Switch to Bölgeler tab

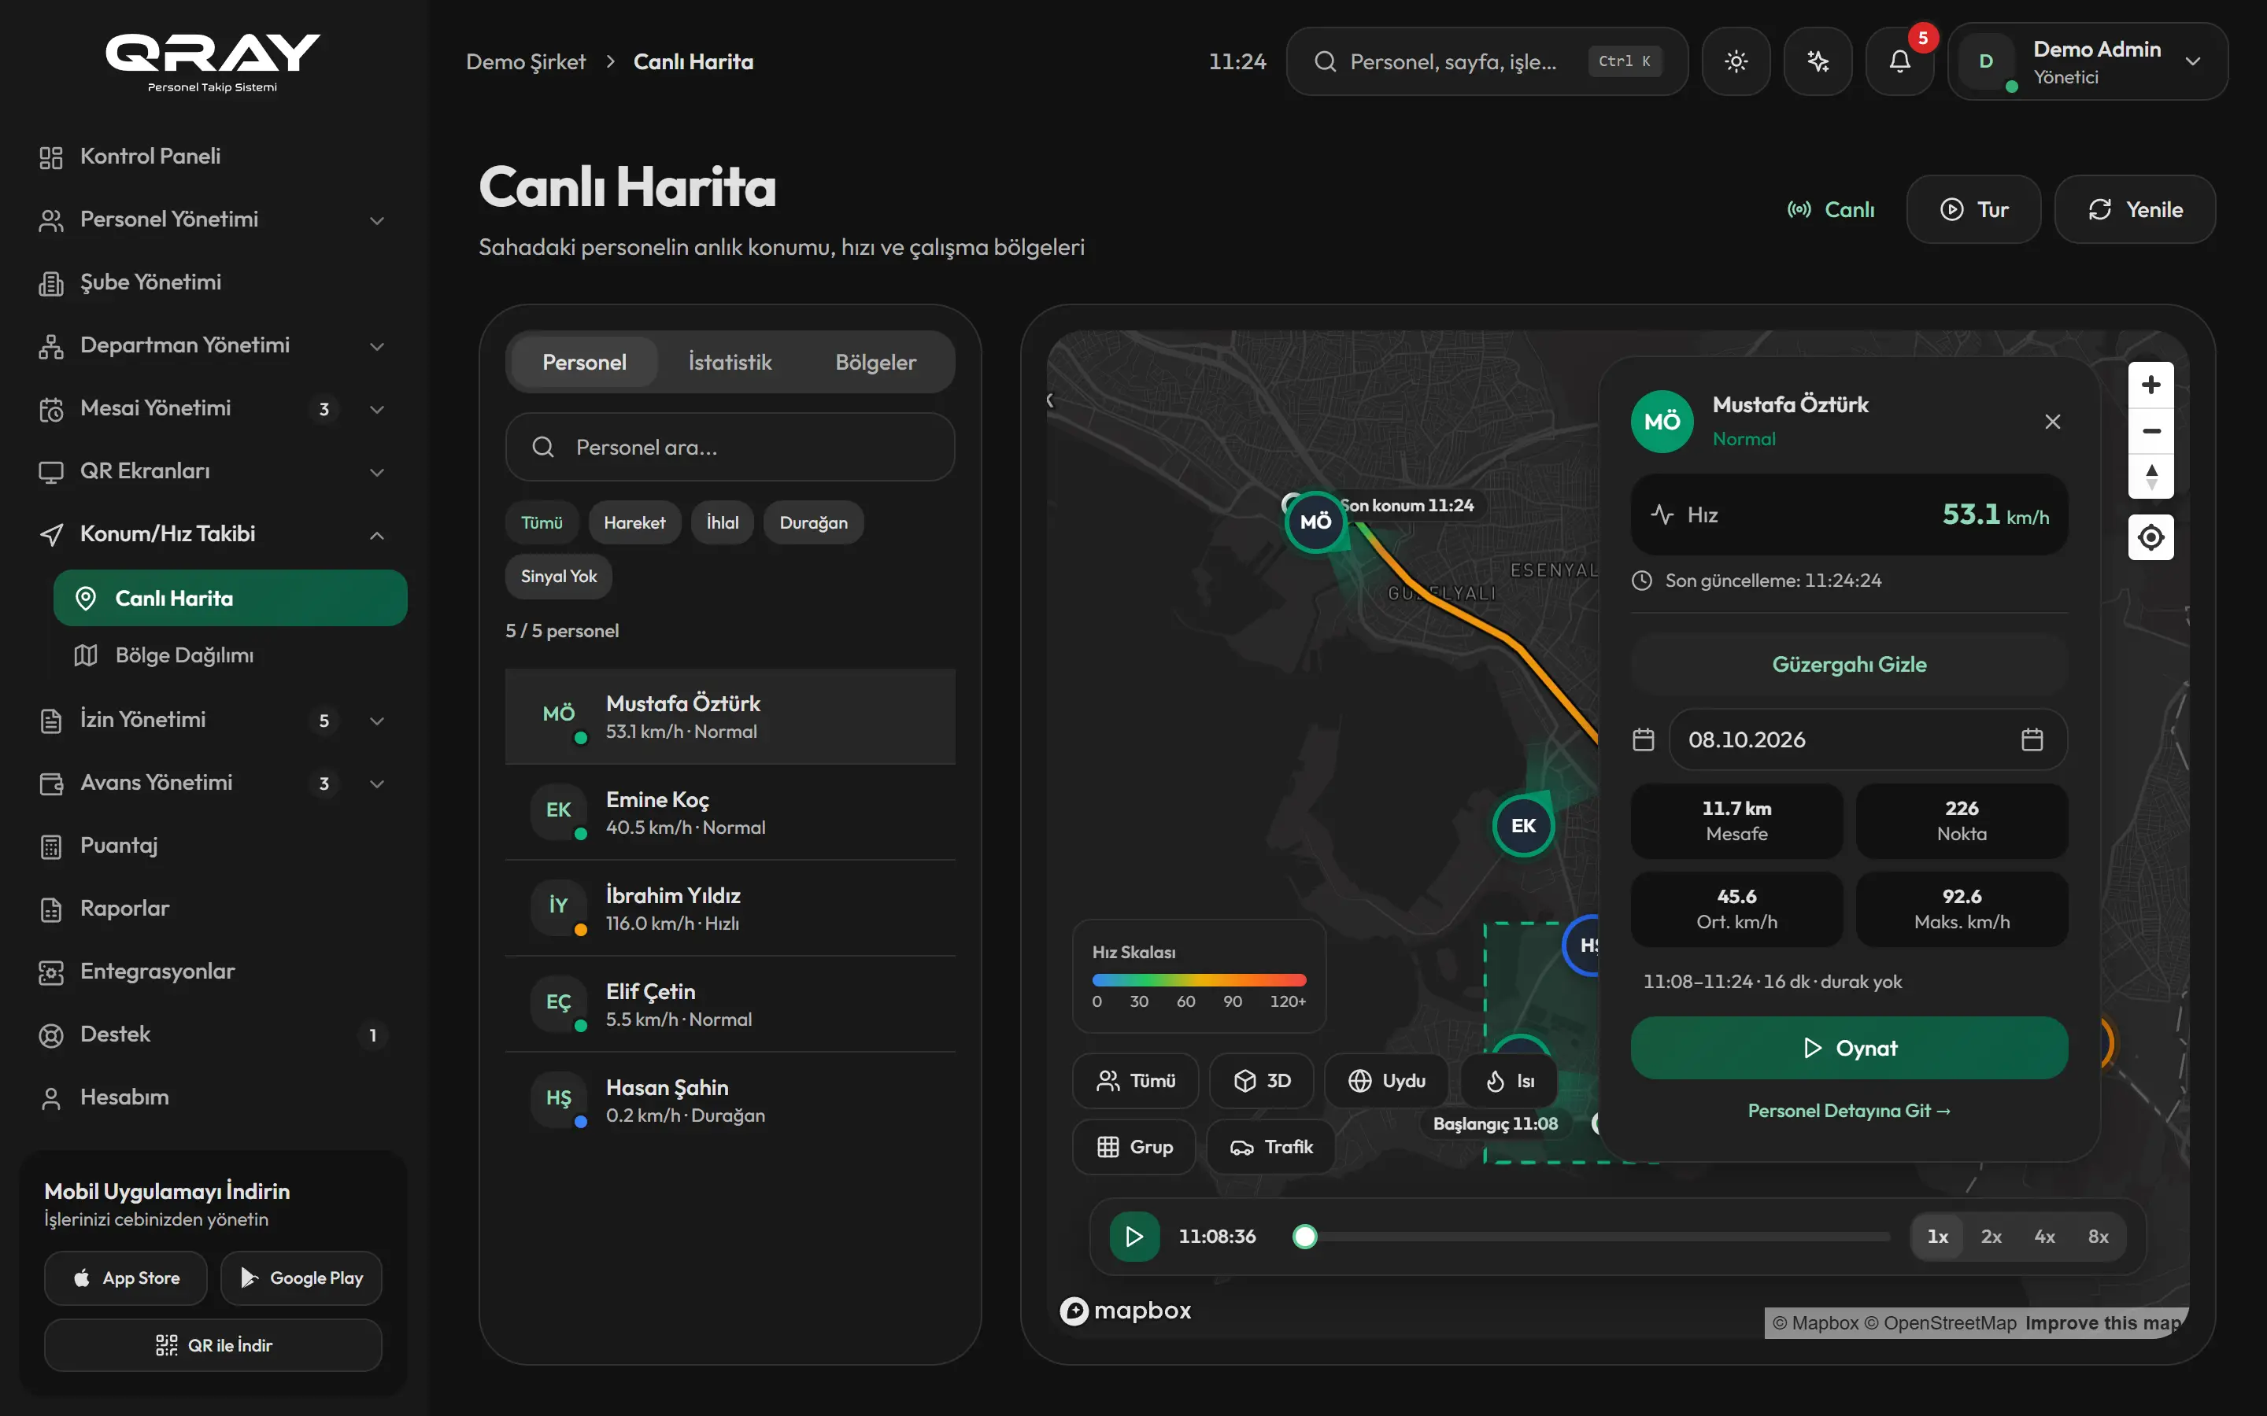point(875,363)
